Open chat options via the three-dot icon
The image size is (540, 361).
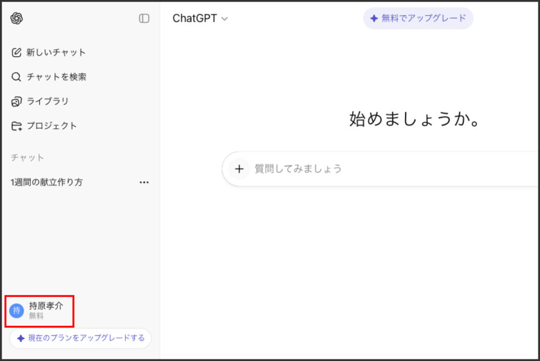(144, 182)
